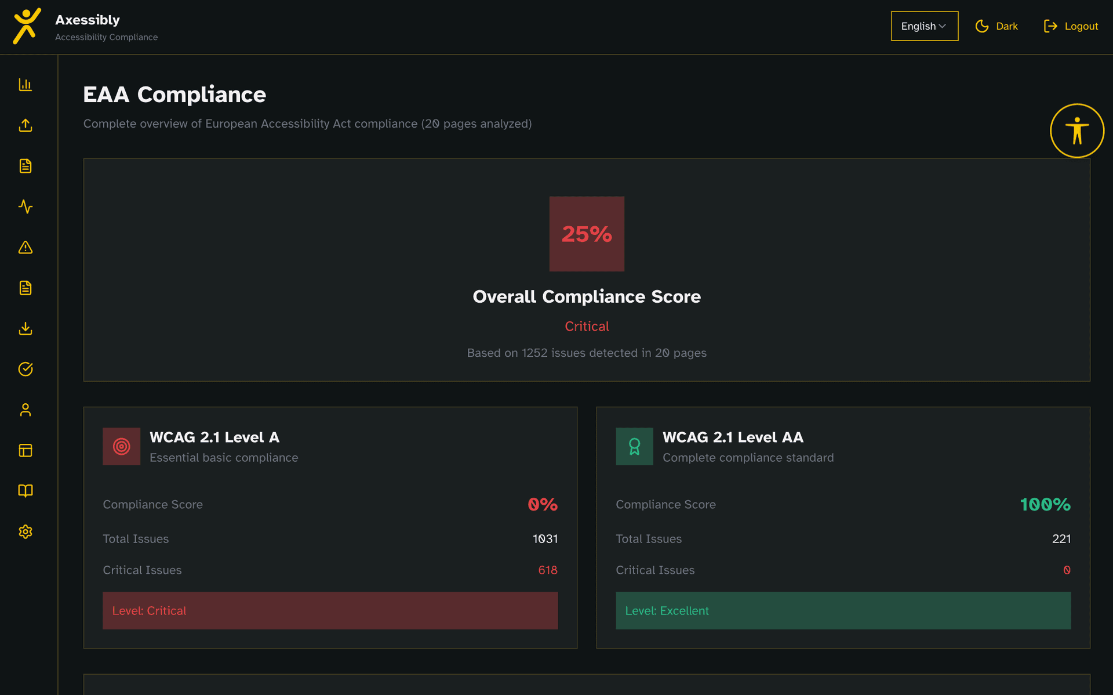1113x695 pixels.
Task: Click the Axessibly logo
Action: [26, 26]
